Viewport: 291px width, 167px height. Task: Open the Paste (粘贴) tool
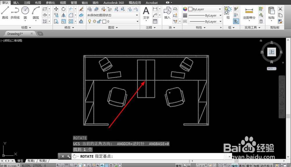(271, 13)
